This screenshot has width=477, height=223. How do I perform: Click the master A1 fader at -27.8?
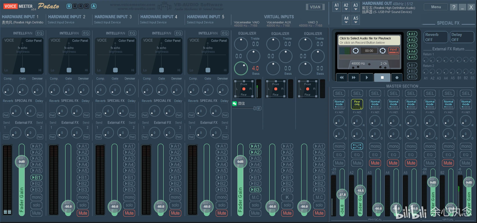coord(342,195)
